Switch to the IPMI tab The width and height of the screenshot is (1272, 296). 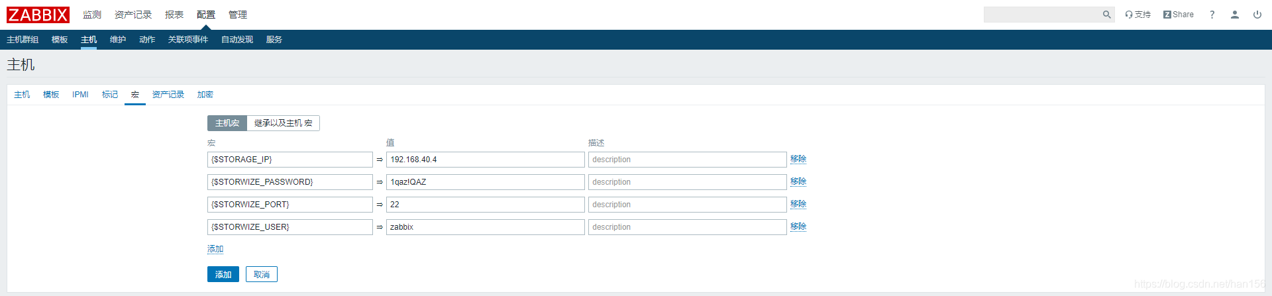pos(80,95)
